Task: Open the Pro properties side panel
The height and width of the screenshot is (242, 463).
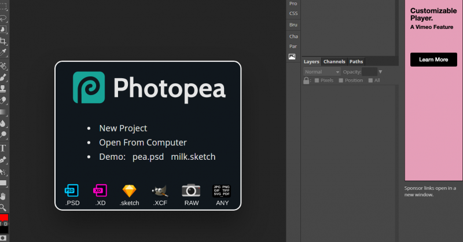Action: click(293, 3)
